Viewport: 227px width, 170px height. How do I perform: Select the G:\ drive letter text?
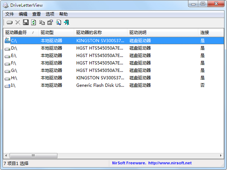[14, 70]
